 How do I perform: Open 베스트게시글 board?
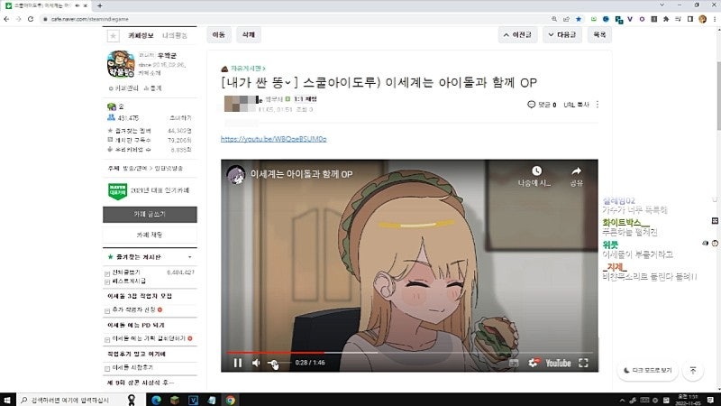(129, 281)
